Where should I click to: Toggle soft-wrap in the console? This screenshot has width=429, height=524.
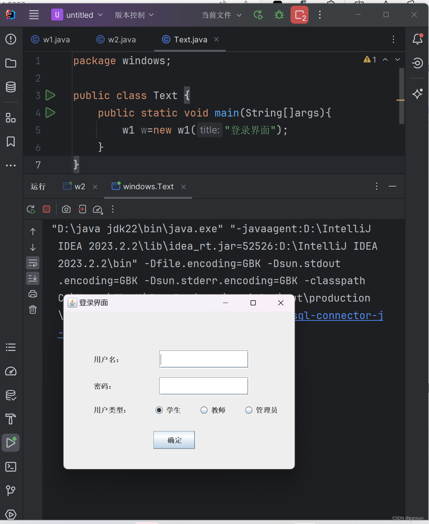[x=32, y=263]
